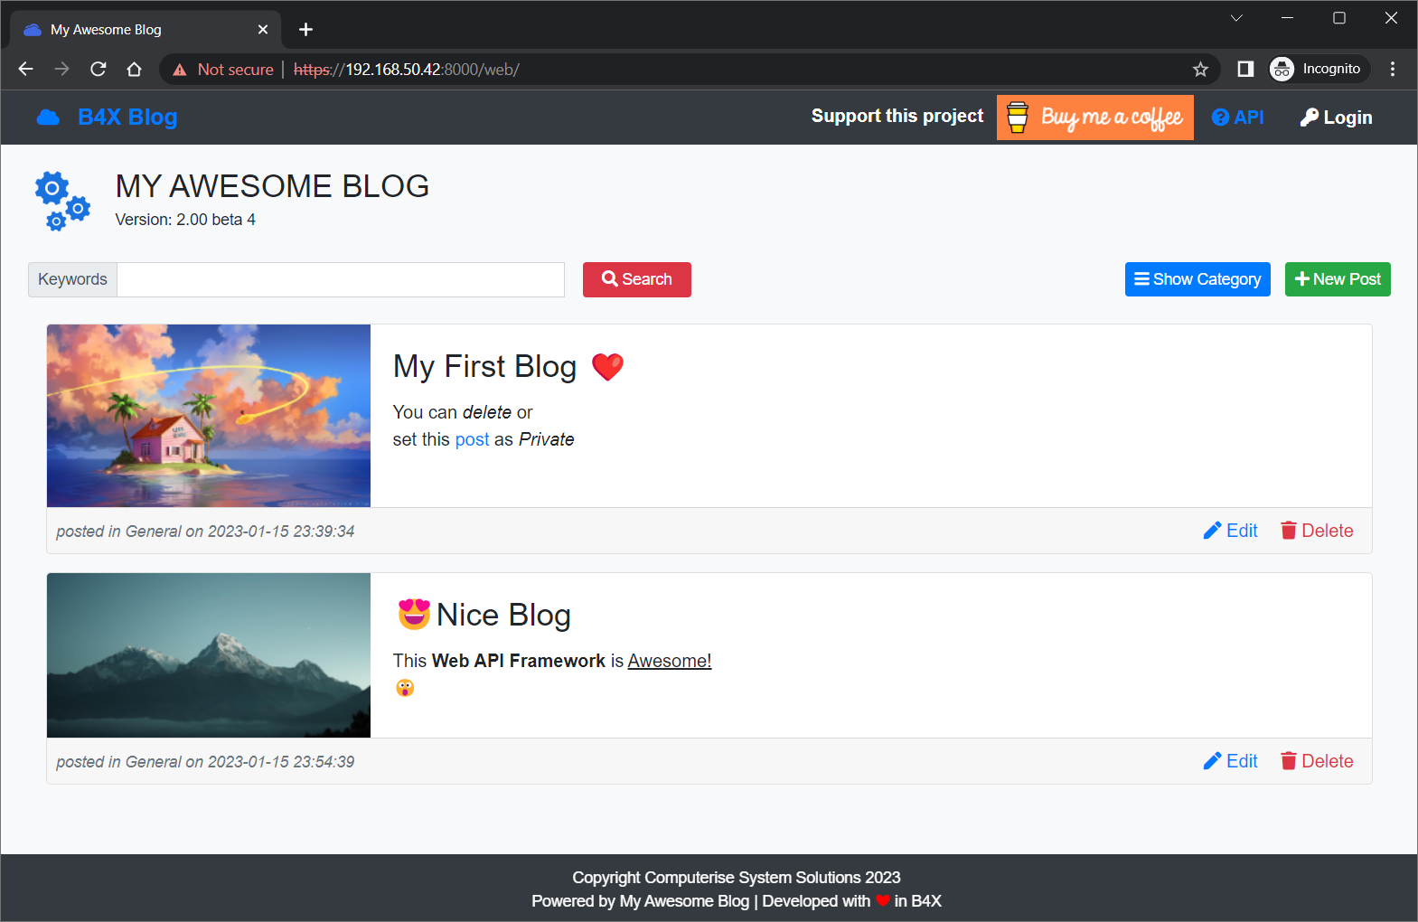This screenshot has height=922, width=1418.
Task: Click the Nice Blog title
Action: tap(503, 616)
